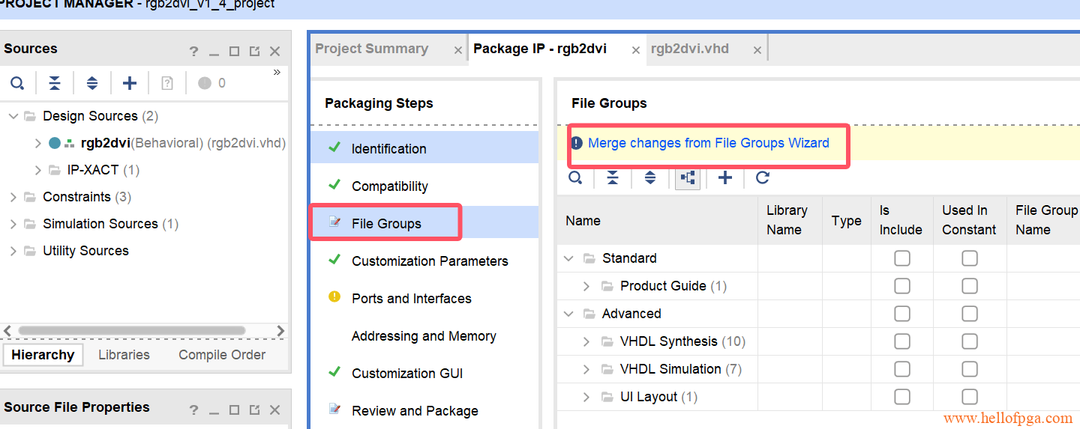Expand all rows in File Groups toolbar
The height and width of the screenshot is (429, 1080).
(650, 178)
